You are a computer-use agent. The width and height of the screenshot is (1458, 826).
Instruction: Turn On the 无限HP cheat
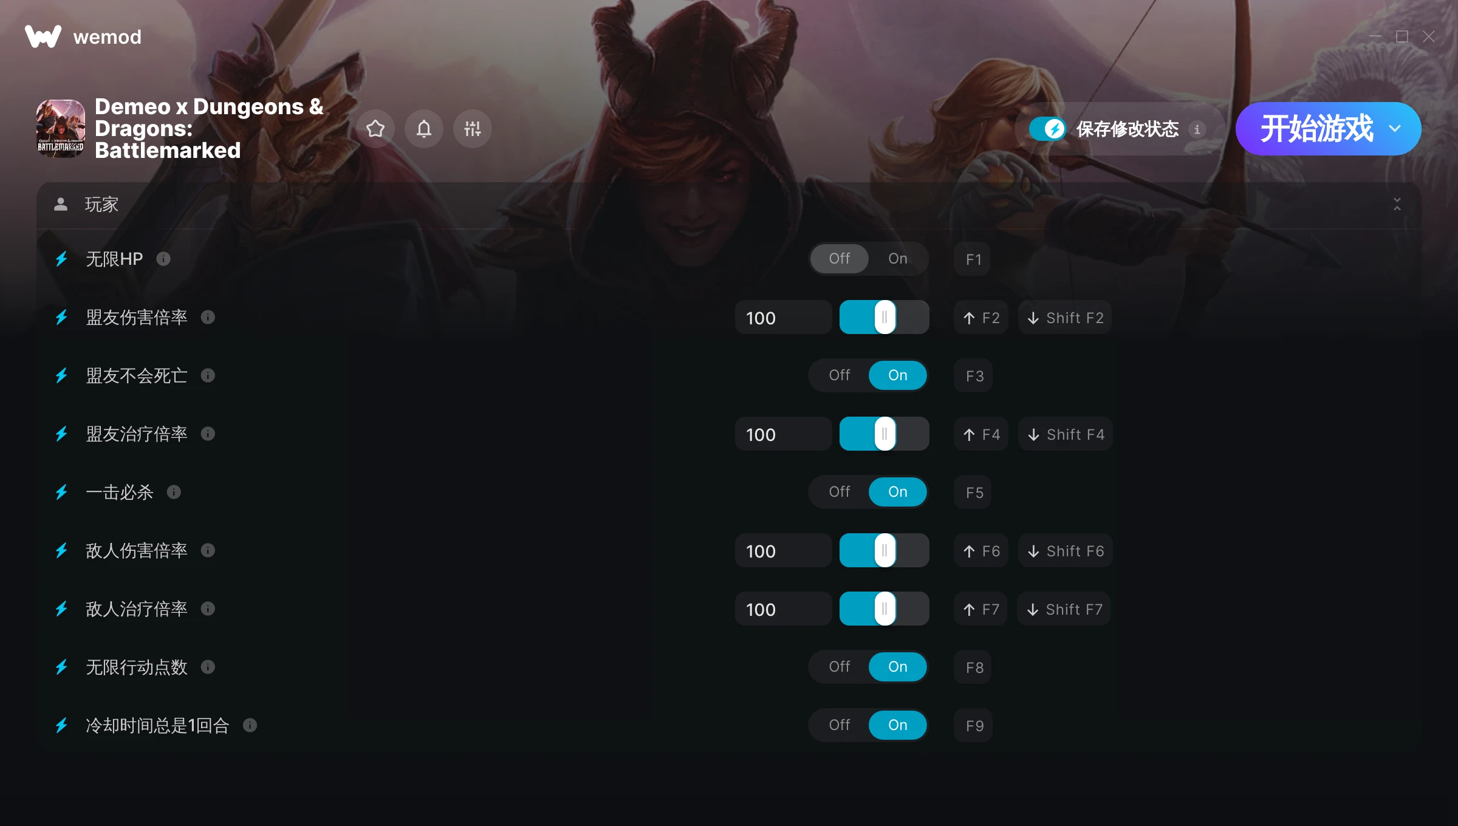point(898,259)
